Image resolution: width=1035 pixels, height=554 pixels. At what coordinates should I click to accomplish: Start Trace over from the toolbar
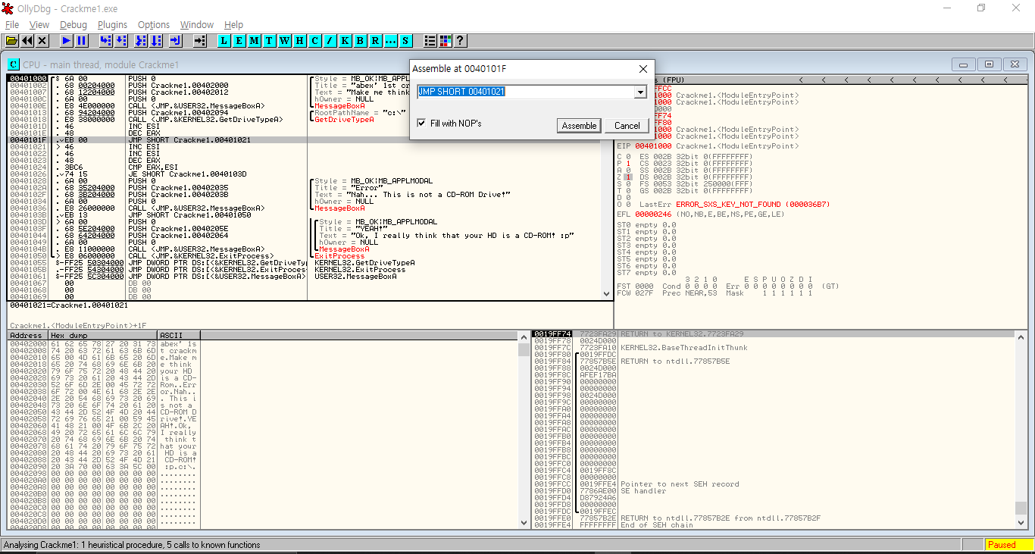pyautogui.click(x=156, y=40)
